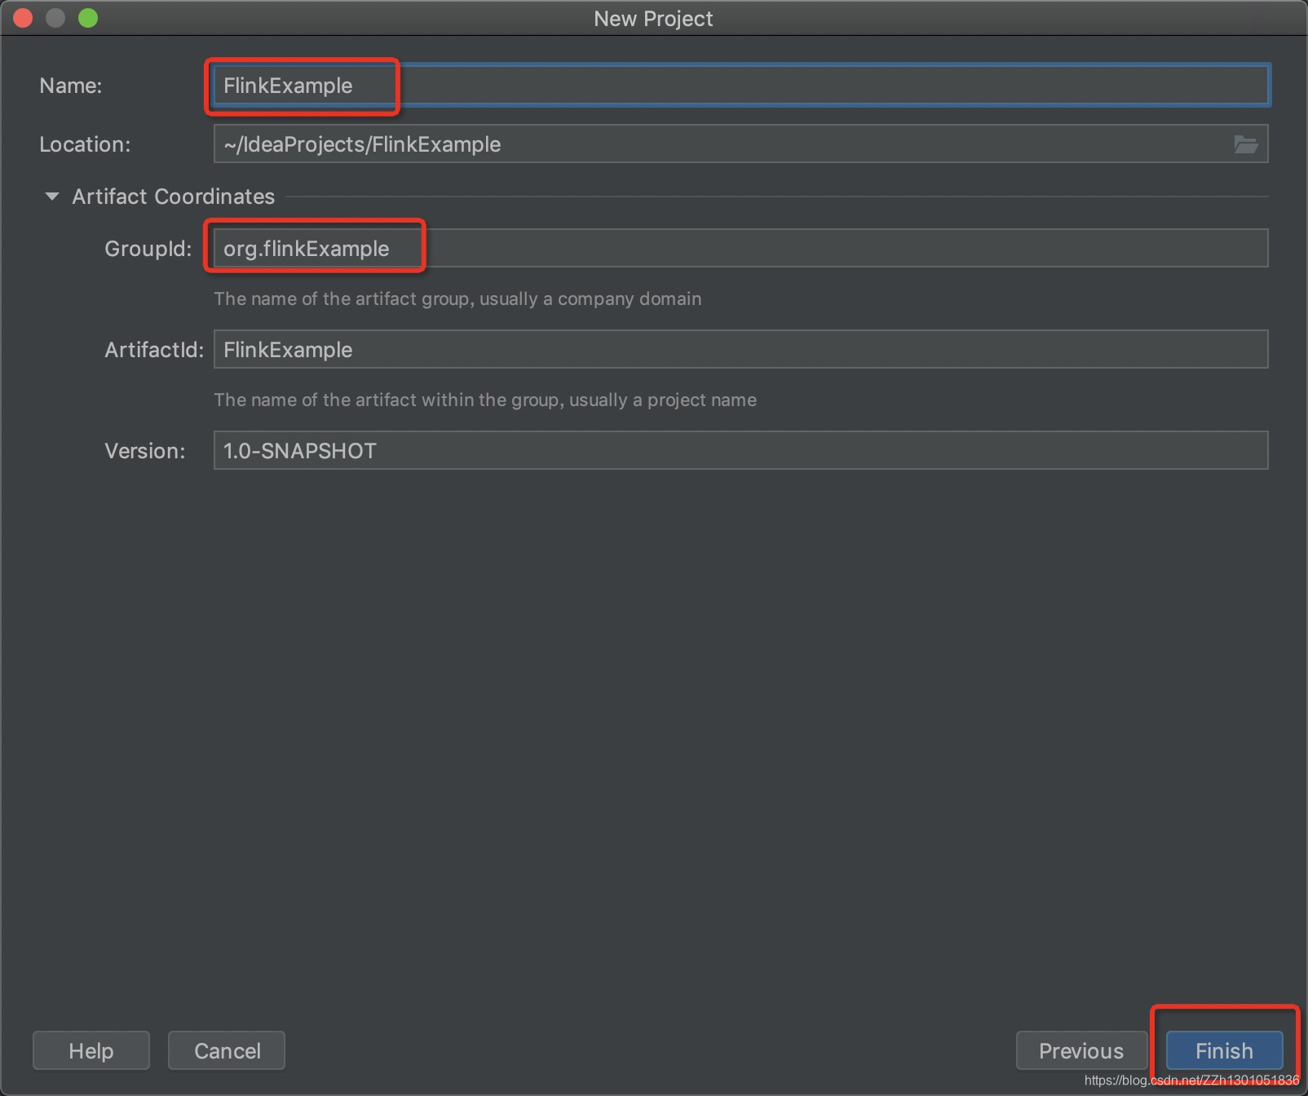This screenshot has width=1308, height=1096.
Task: Click the Name: label
Action: click(71, 86)
